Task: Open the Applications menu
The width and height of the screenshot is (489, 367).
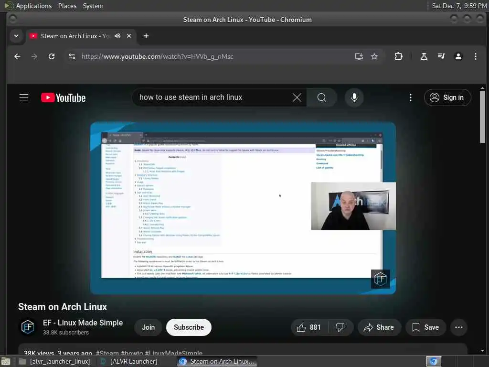Action: pyautogui.click(x=28, y=6)
